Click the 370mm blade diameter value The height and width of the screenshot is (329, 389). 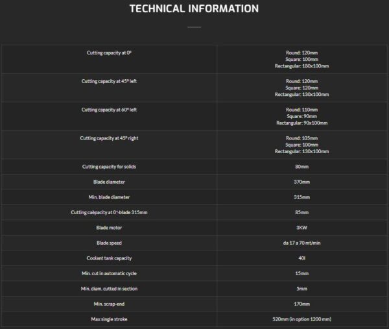(x=301, y=182)
